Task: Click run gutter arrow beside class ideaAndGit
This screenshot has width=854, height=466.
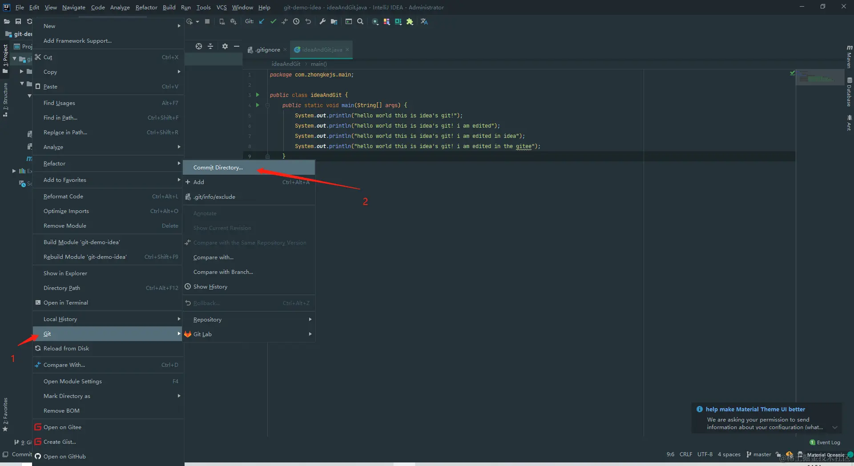Action: (258, 95)
